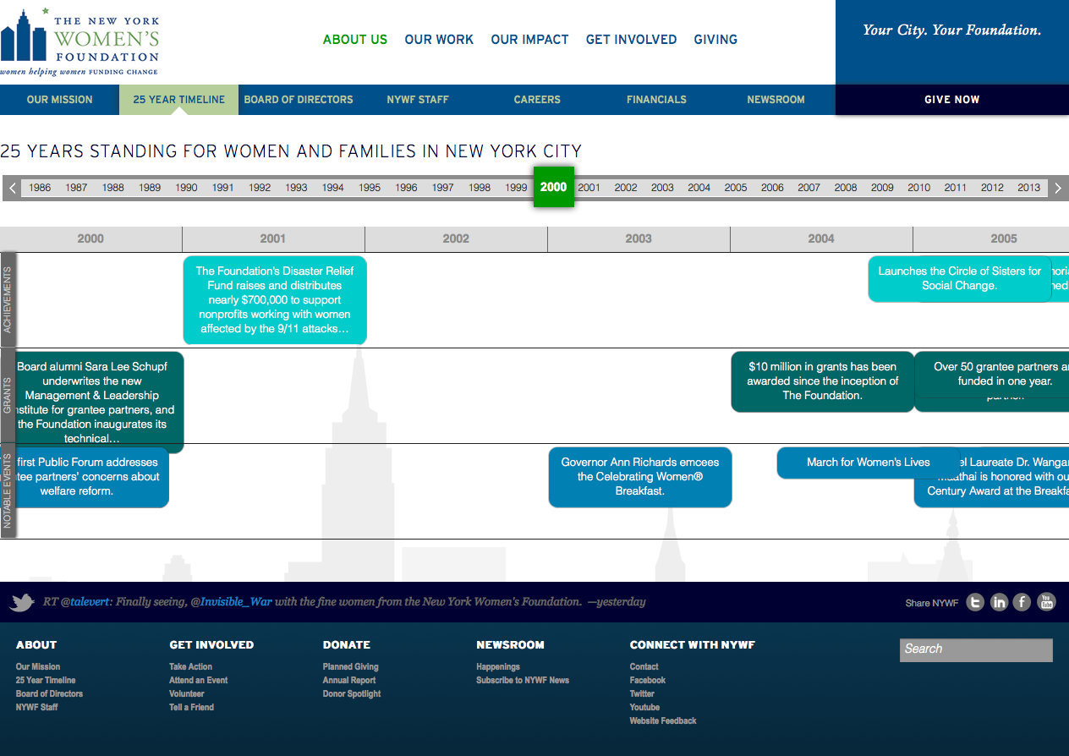Click the Achievements row label

[8, 299]
